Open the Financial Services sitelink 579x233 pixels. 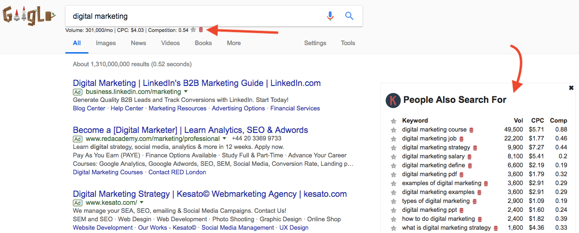(295, 109)
